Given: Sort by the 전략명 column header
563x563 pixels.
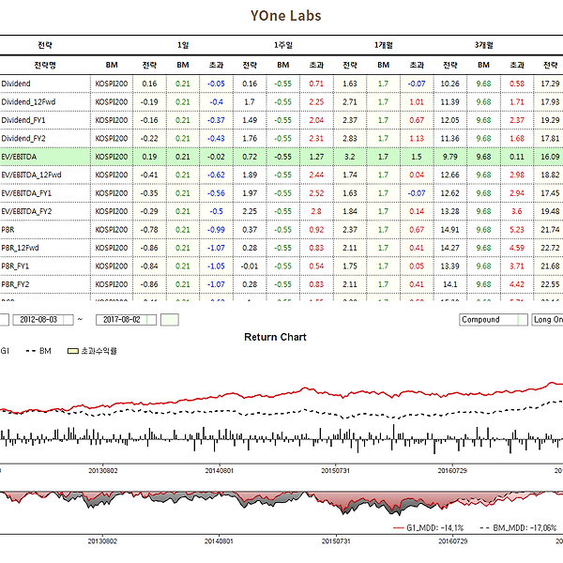Looking at the screenshot, I should pos(44,64).
